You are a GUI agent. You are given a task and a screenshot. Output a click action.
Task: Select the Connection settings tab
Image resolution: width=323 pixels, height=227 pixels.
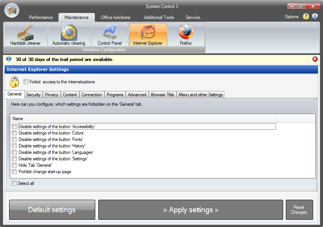92,95
